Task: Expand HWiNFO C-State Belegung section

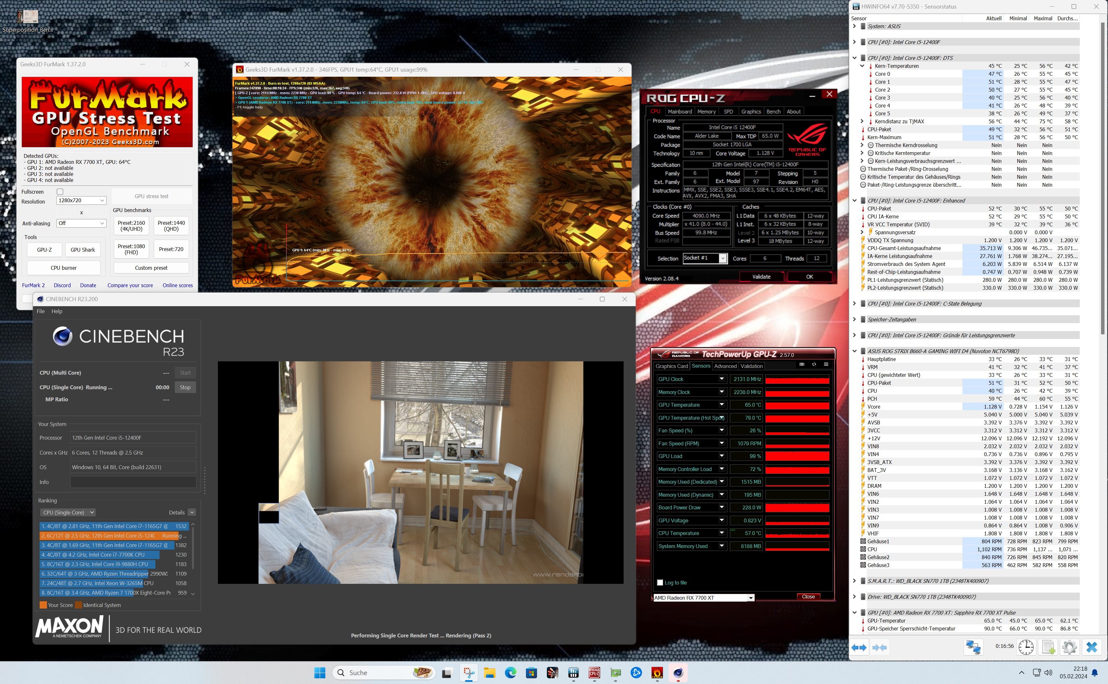Action: pos(854,304)
